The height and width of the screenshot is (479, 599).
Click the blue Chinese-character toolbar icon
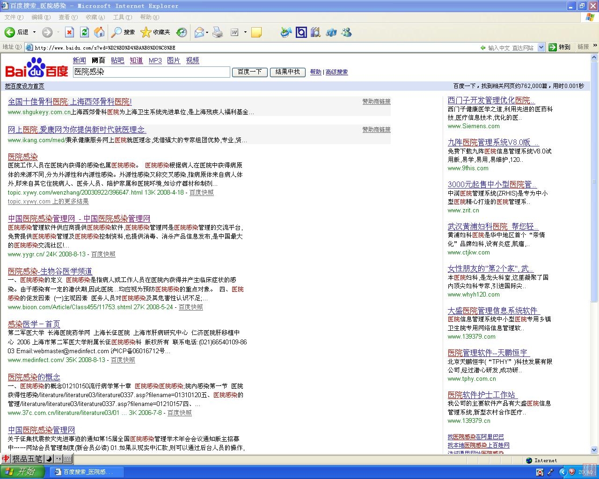[331, 32]
